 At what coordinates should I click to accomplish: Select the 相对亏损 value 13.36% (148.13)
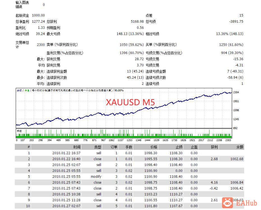click(x=230, y=34)
